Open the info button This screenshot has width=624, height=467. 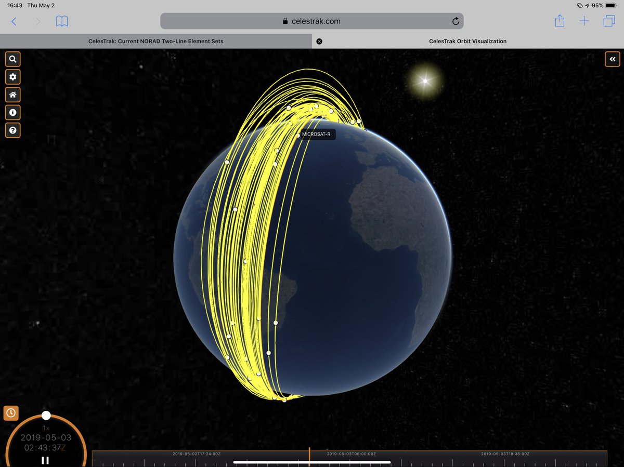click(12, 112)
